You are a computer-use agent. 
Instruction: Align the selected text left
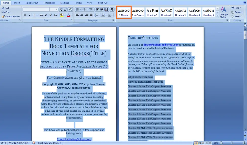tap(77, 15)
